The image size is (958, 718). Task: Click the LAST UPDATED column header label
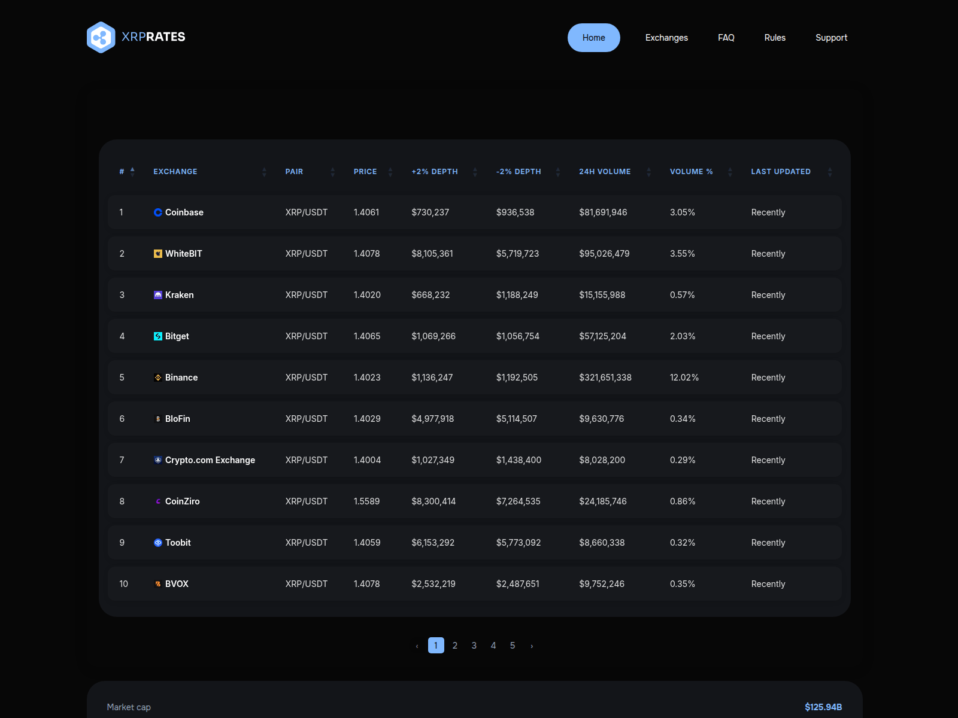(781, 172)
